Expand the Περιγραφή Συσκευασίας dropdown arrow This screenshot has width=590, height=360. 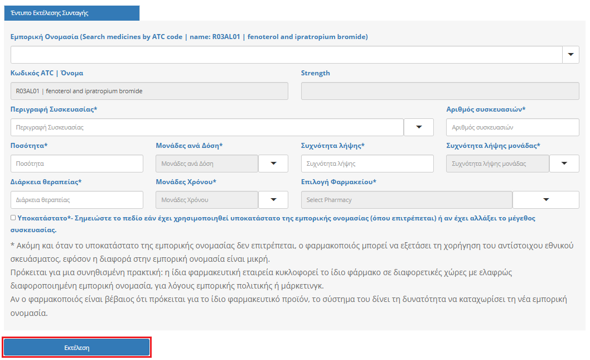coord(419,127)
